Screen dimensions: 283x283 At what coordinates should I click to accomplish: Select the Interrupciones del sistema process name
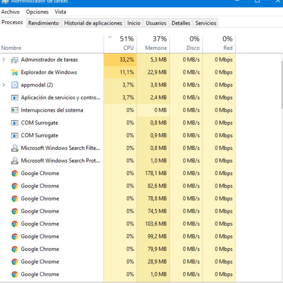pos(52,110)
